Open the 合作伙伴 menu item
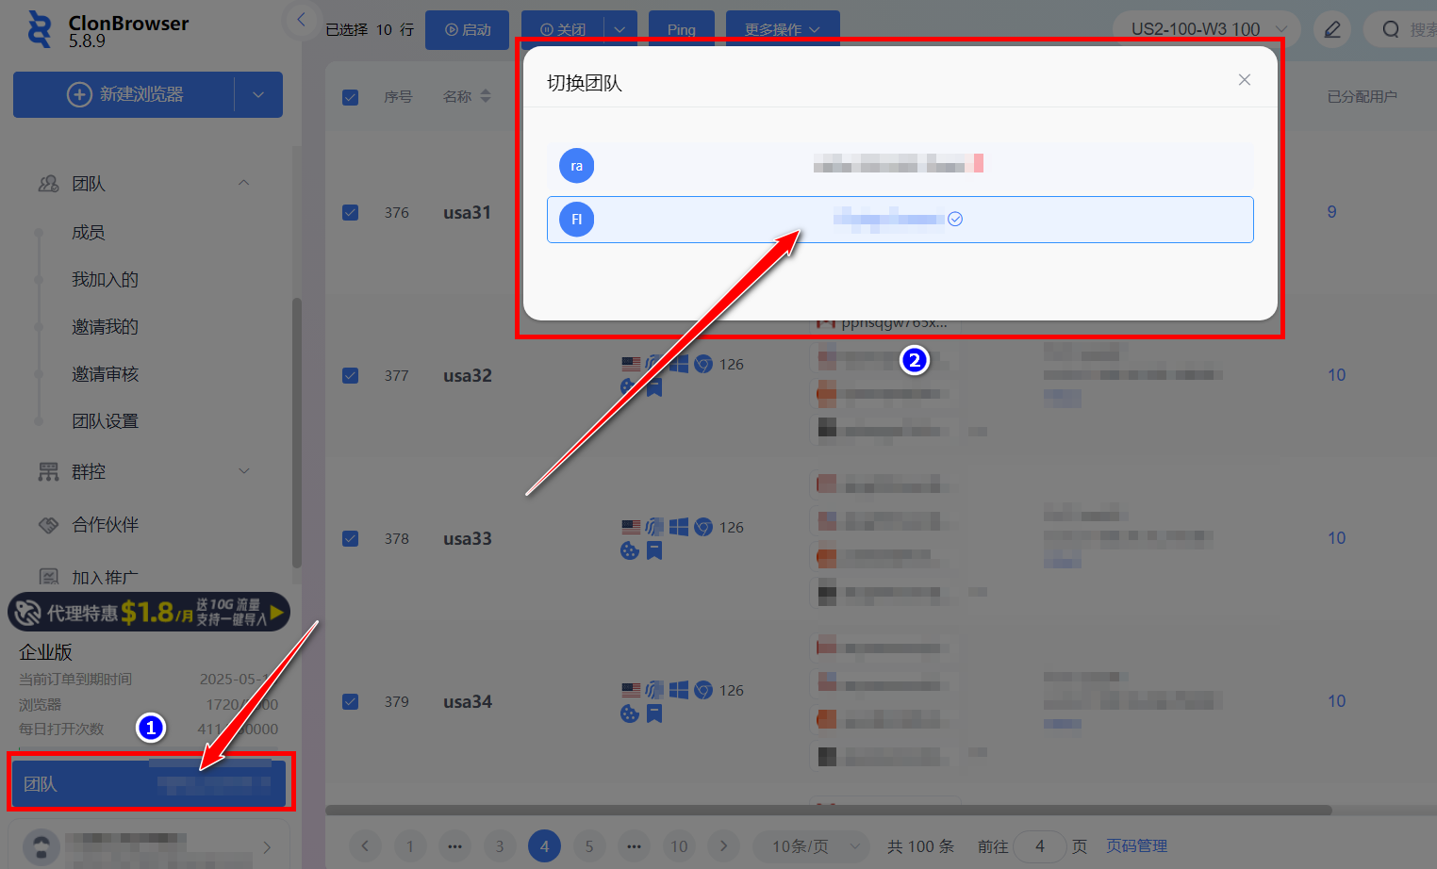 pyautogui.click(x=106, y=525)
